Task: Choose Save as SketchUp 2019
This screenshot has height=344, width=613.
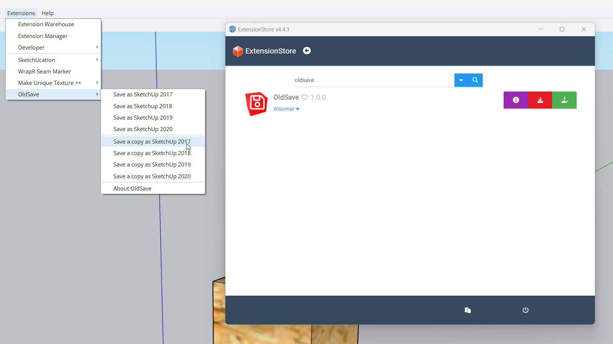Action: [x=153, y=118]
